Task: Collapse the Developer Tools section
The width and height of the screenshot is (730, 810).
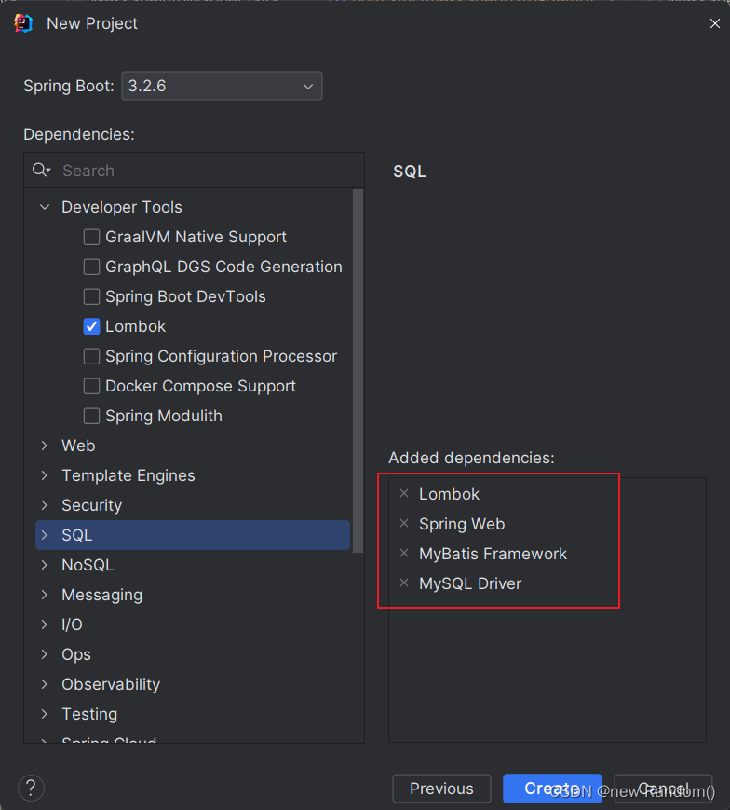Action: point(44,207)
